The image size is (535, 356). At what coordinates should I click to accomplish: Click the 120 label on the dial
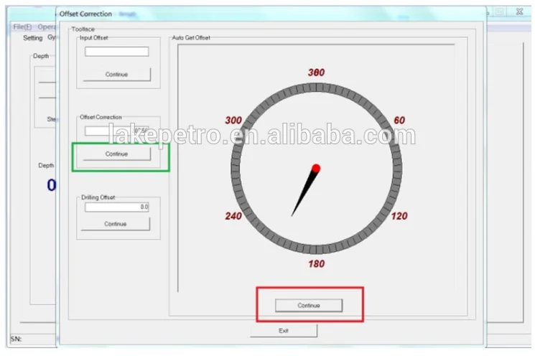[399, 216]
